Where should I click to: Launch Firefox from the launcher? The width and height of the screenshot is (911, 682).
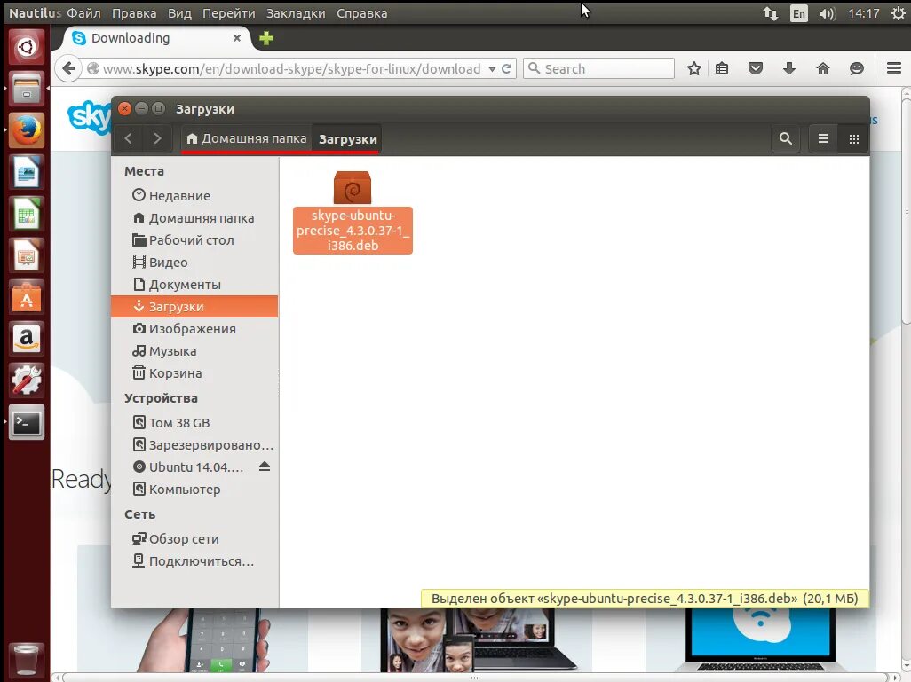pyautogui.click(x=26, y=130)
